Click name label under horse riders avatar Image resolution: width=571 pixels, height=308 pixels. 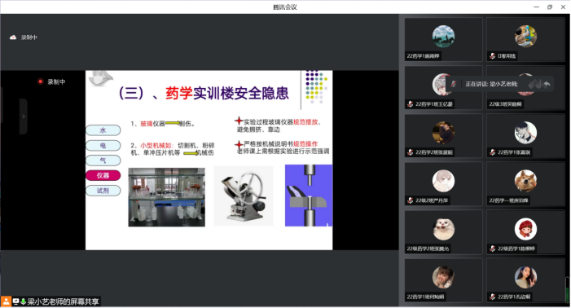pos(423,56)
